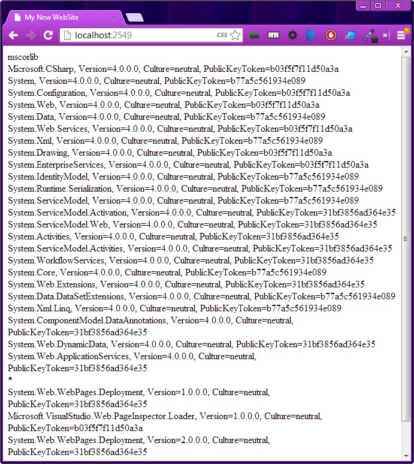Click the css indicator in address bar
The height and width of the screenshot is (464, 414).
(222, 35)
